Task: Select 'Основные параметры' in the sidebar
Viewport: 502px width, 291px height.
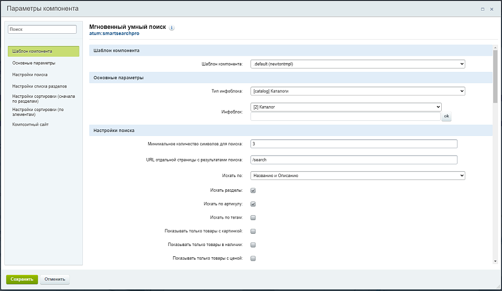Action: [x=34, y=63]
